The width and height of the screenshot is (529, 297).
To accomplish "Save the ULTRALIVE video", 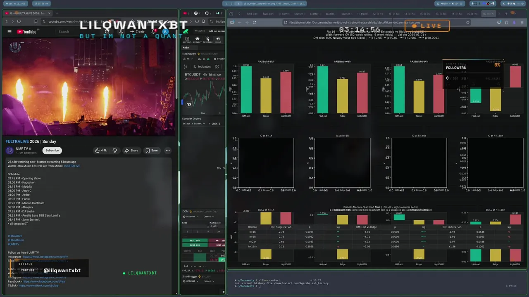I will coord(151,151).
